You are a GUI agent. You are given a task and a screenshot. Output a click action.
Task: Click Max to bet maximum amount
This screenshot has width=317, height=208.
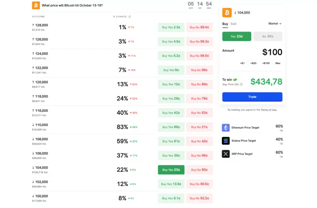point(278,63)
